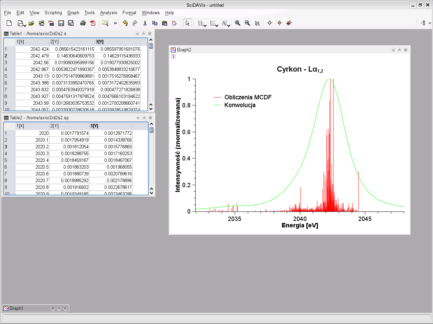This screenshot has height=324, width=433.
Task: Click Table1 scrollbar up arrow
Action: (x=151, y=40)
